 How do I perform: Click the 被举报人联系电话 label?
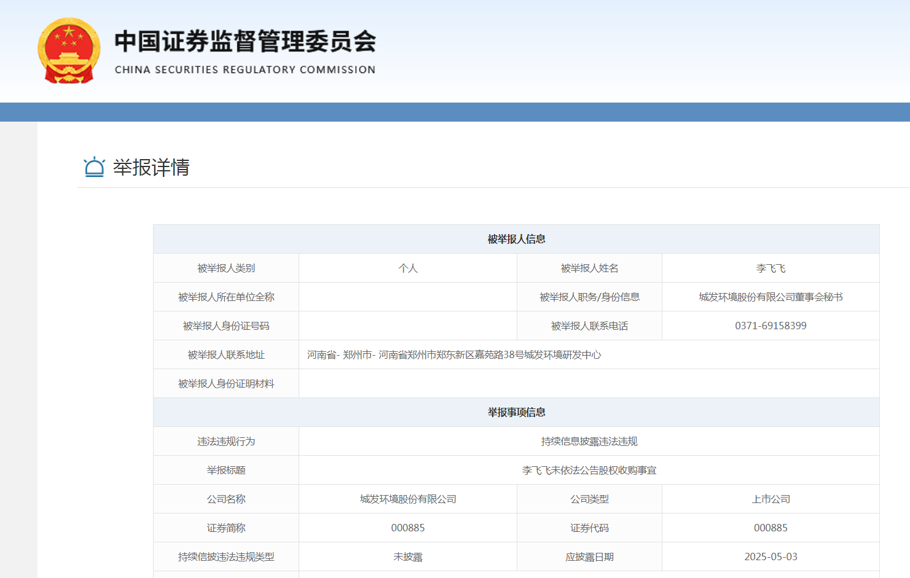[589, 326]
